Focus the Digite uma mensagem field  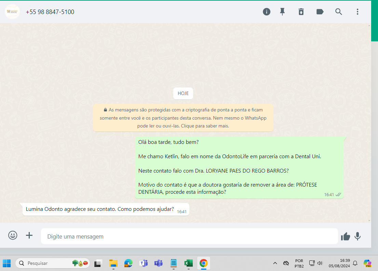coord(189,236)
